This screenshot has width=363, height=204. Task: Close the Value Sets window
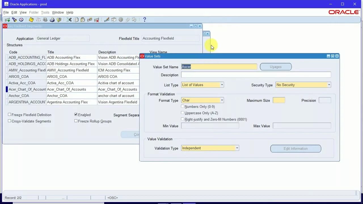pyautogui.click(x=337, y=56)
